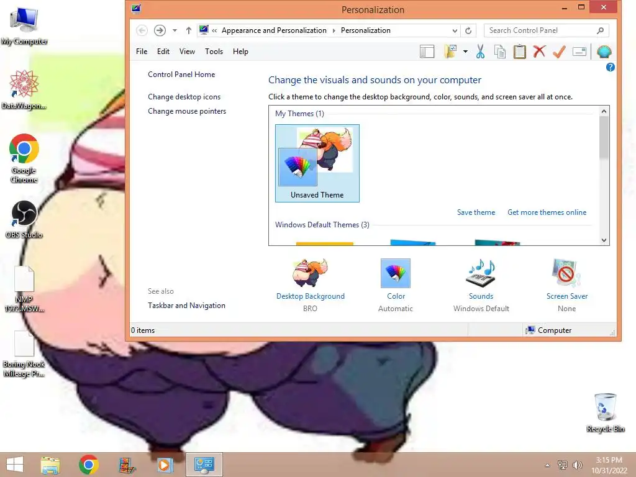Click the Windows Default Themes (3) heading
The height and width of the screenshot is (477, 636).
pos(322,225)
